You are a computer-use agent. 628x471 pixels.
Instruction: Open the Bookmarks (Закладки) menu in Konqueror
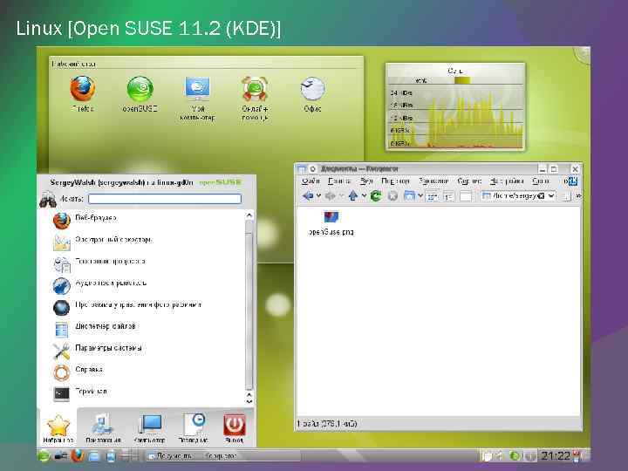click(433, 181)
